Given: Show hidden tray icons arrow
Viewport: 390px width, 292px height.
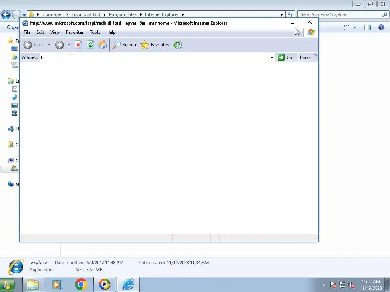Looking at the screenshot, I should [x=324, y=285].
